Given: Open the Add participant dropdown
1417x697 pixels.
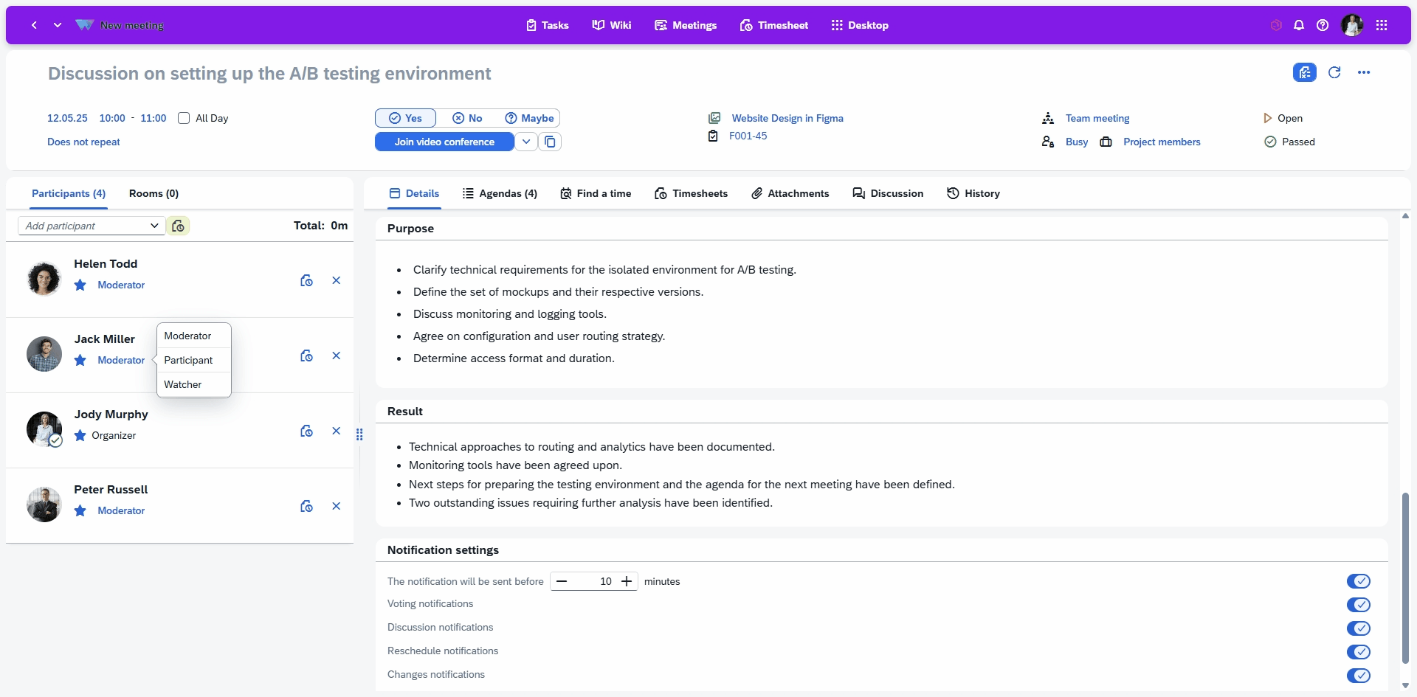Looking at the screenshot, I should coord(91,226).
